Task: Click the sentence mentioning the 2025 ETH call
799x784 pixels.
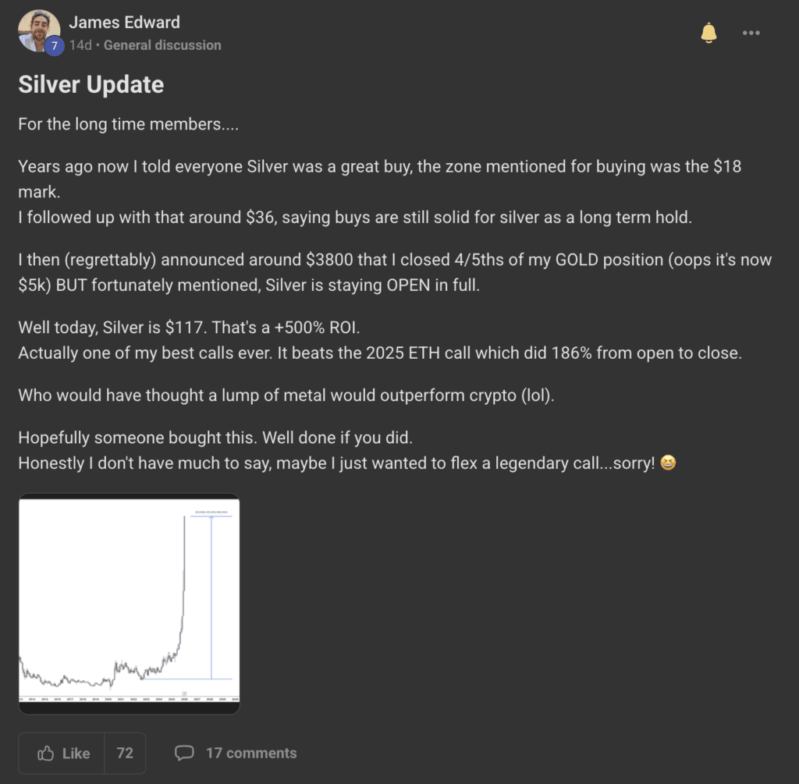Action: (379, 353)
